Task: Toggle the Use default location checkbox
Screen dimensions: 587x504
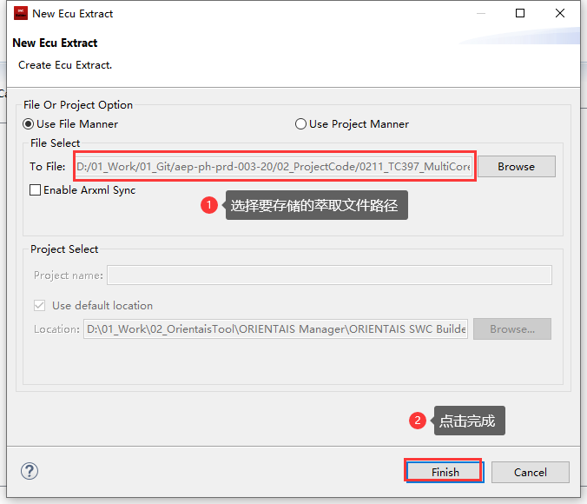Action: pos(40,306)
